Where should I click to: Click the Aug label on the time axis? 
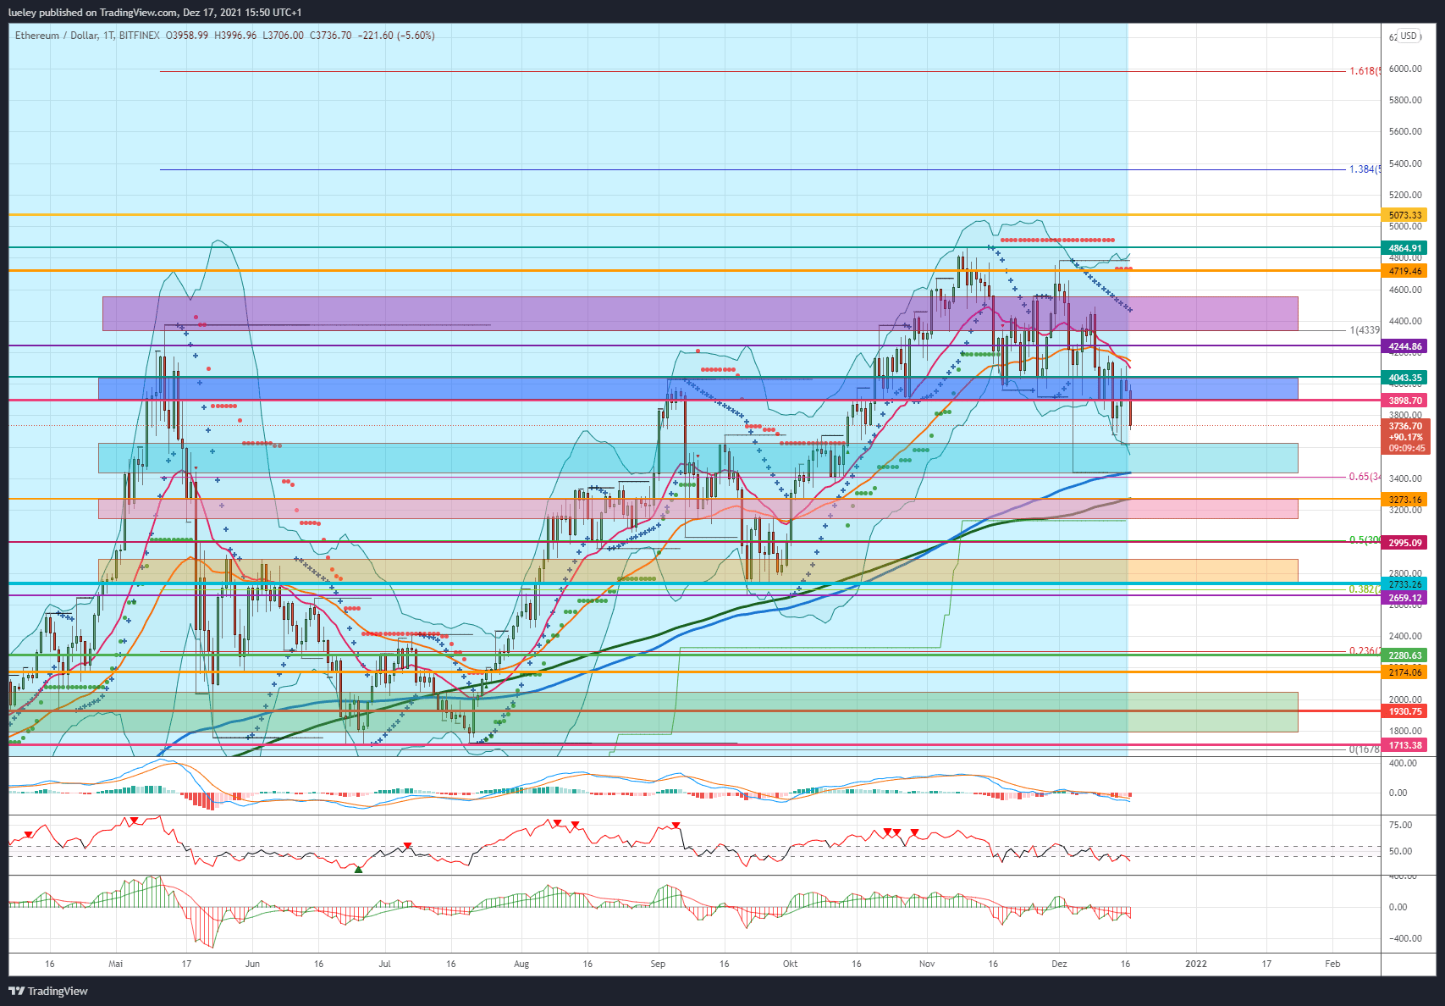pyautogui.click(x=521, y=964)
